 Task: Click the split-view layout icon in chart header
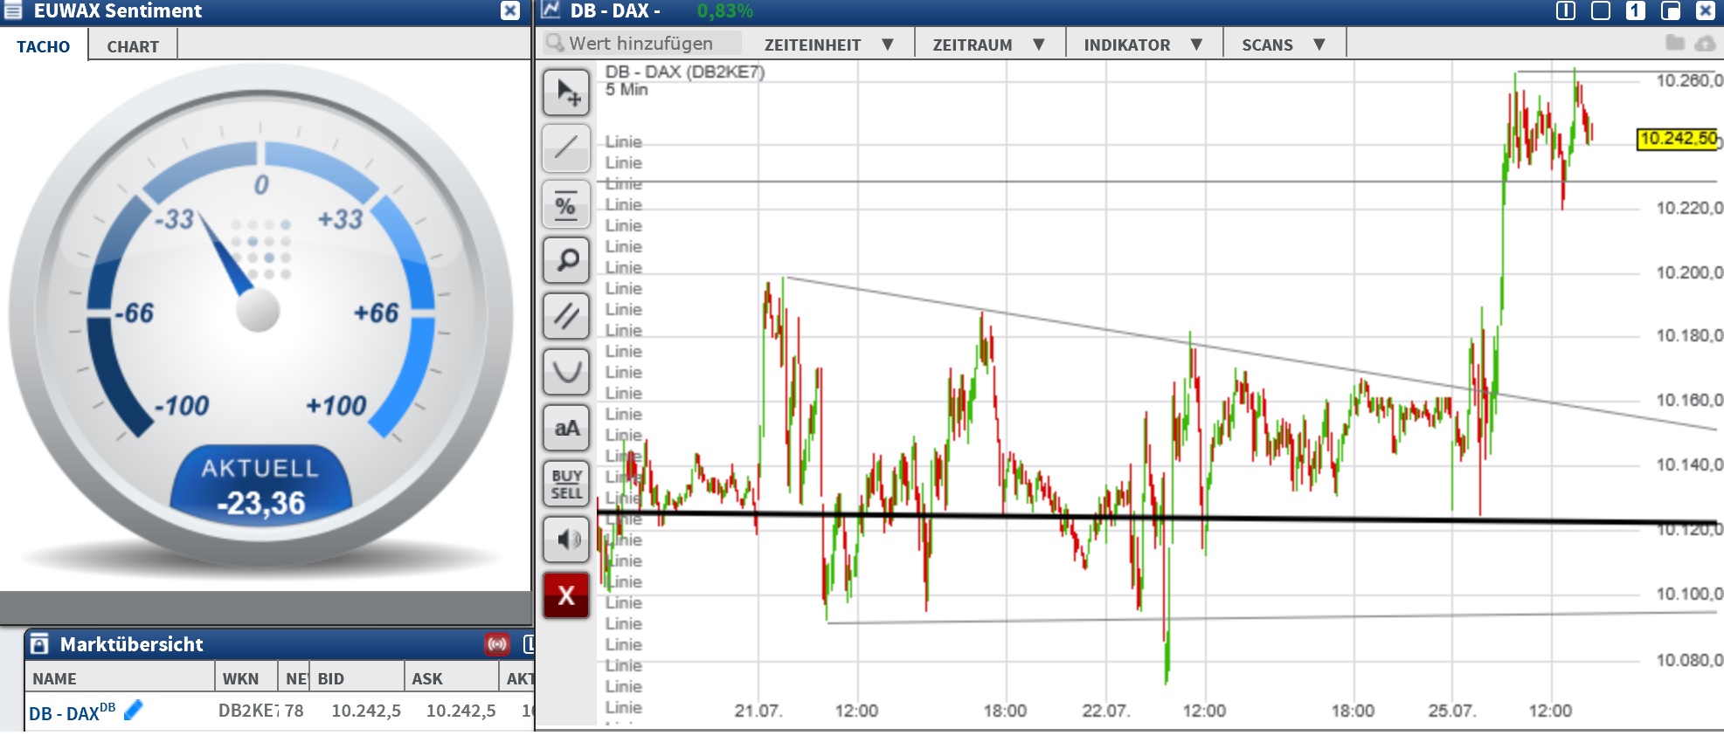(1566, 10)
